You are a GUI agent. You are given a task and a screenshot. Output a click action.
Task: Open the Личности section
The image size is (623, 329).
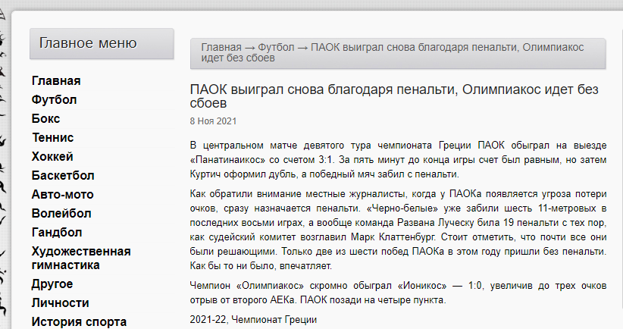pyautogui.click(x=58, y=303)
